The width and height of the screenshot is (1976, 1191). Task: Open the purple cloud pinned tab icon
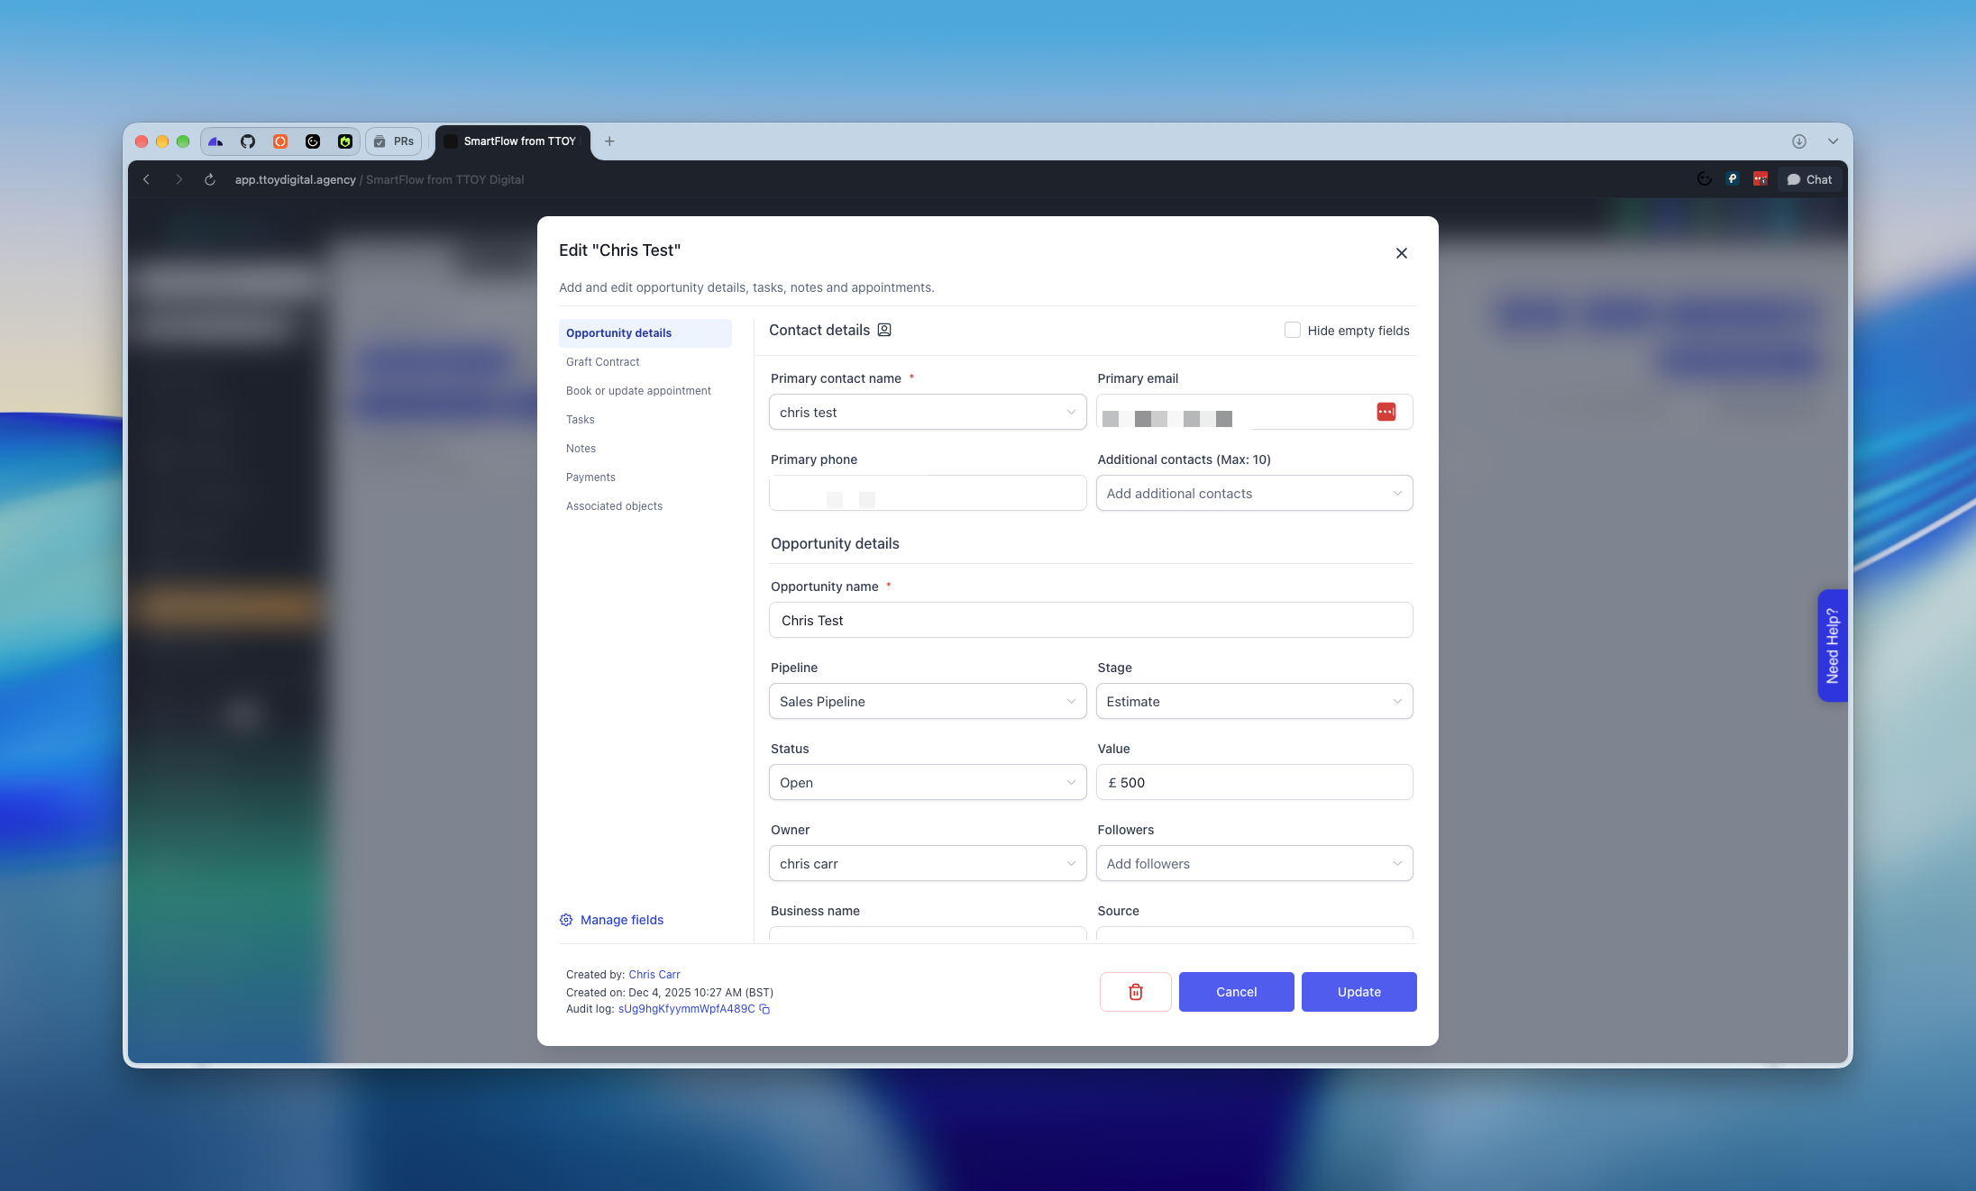(215, 141)
